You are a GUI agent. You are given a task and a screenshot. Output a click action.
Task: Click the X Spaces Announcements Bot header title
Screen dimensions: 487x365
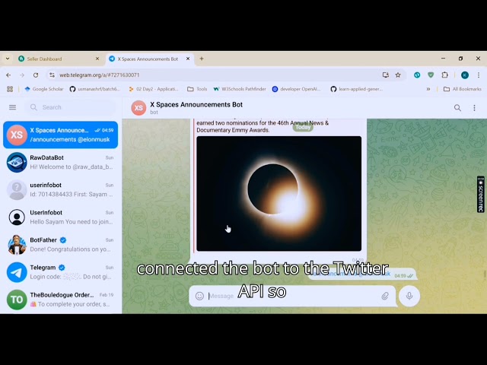click(x=196, y=105)
